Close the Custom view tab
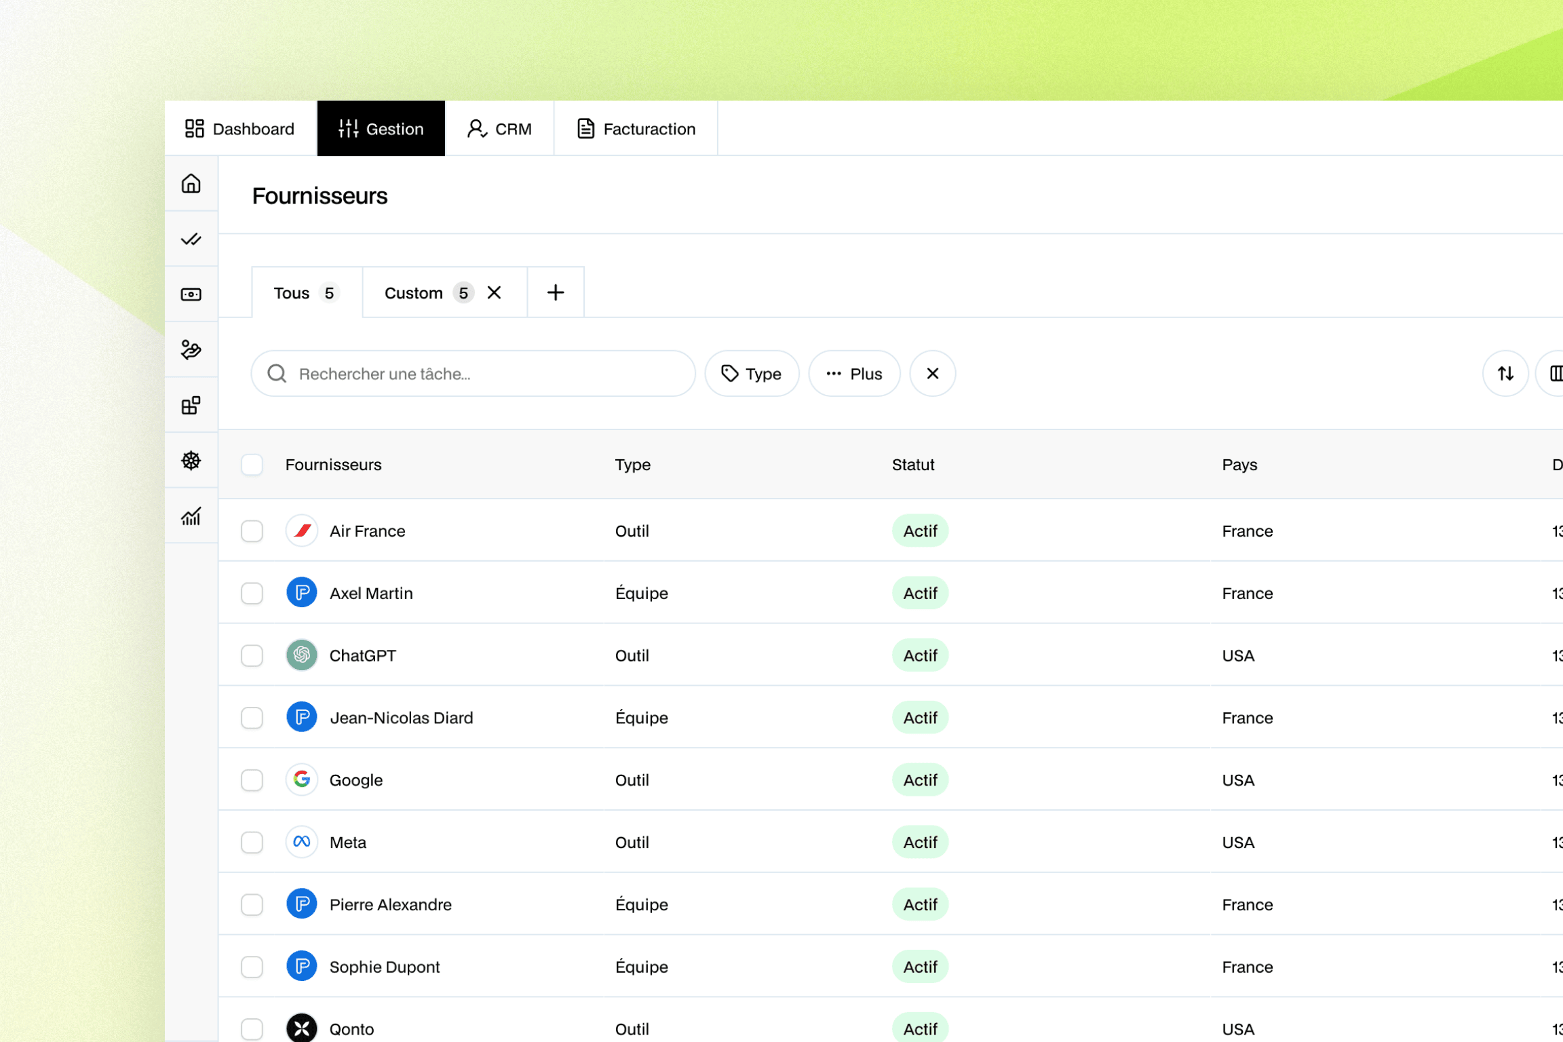 coord(495,293)
